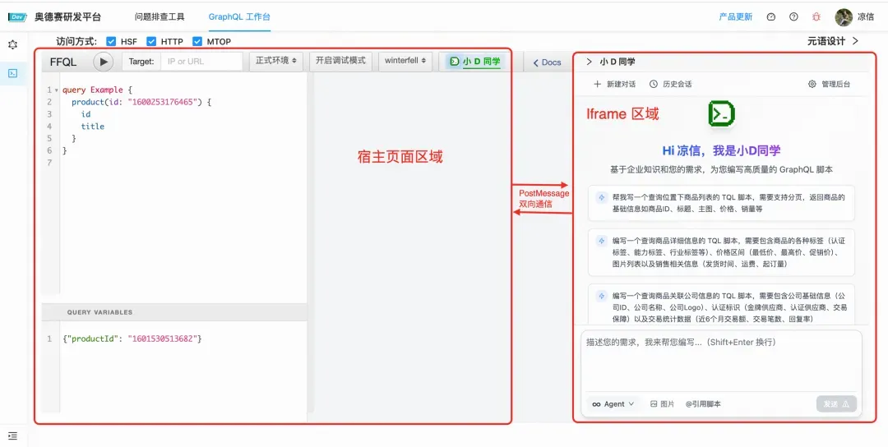Toggle the HTTP access checkbox
The width and height of the screenshot is (888, 447).
(151, 41)
